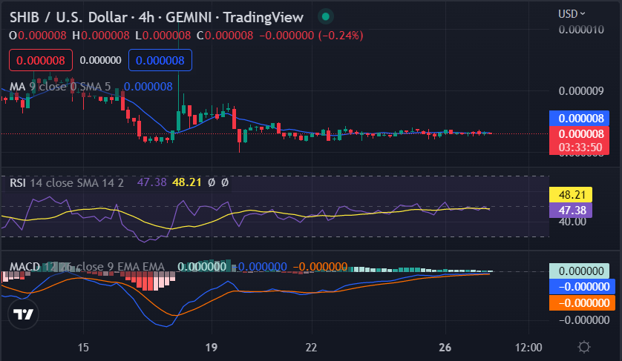Click the date label 26 on time axis
Viewport: 622px width, 361px height.
pyautogui.click(x=445, y=348)
